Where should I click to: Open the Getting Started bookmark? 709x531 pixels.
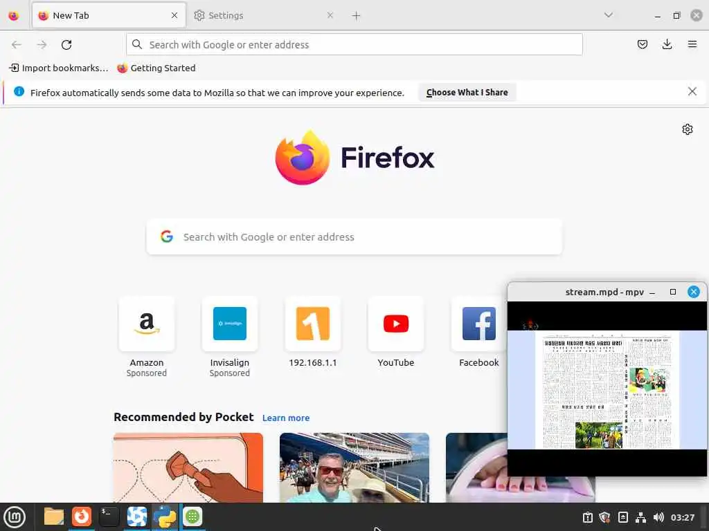click(x=156, y=68)
